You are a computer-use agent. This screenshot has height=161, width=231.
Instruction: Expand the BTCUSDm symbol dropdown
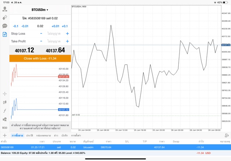pyautogui.click(x=40, y=10)
